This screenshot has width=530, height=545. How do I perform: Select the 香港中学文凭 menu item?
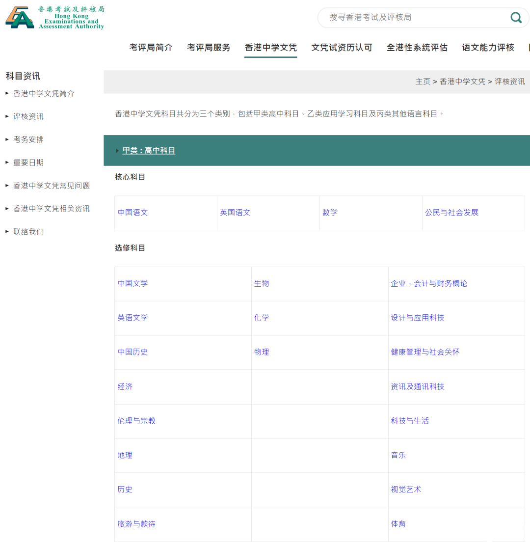(270, 48)
